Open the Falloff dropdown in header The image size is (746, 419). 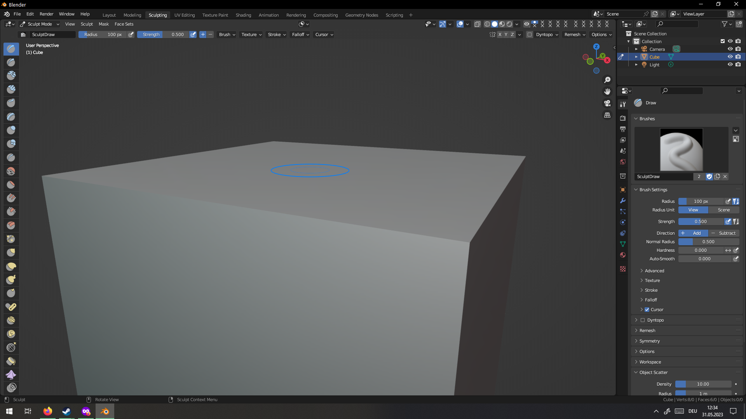(x=300, y=35)
